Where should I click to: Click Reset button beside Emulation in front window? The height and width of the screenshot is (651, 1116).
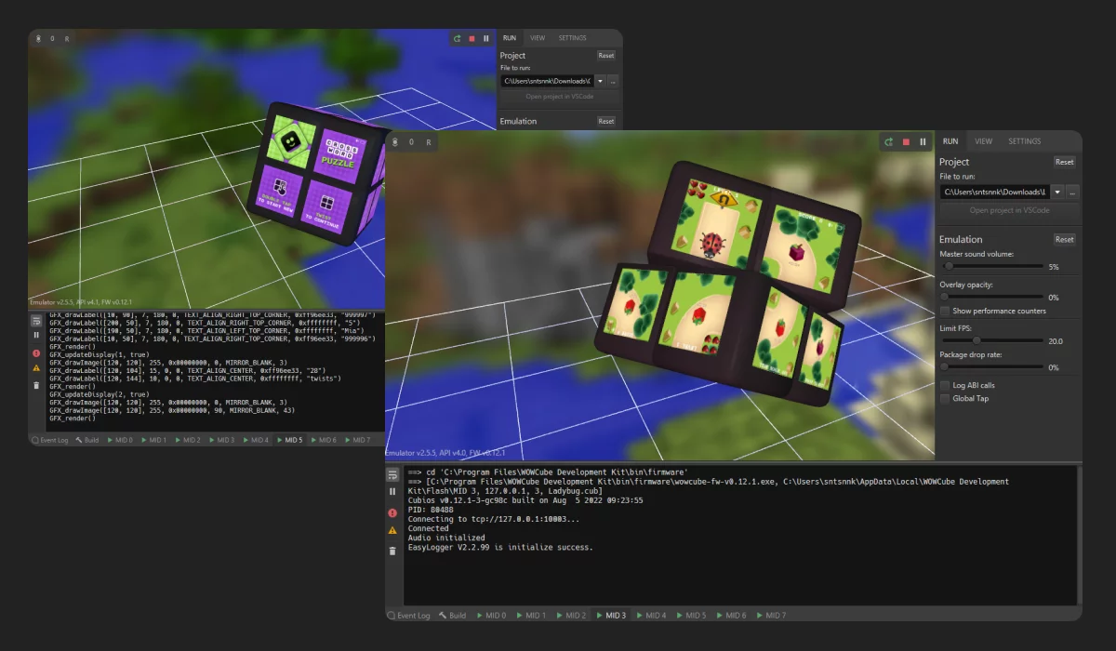1064,239
